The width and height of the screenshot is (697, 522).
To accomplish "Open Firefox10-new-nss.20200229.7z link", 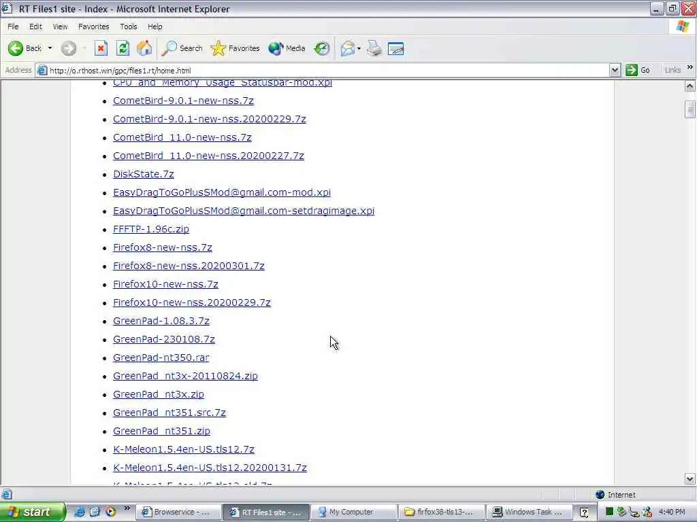I will (191, 302).
